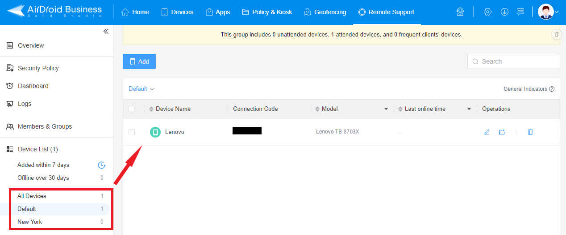Open Overview in sidebar
The width and height of the screenshot is (566, 235).
[31, 45]
